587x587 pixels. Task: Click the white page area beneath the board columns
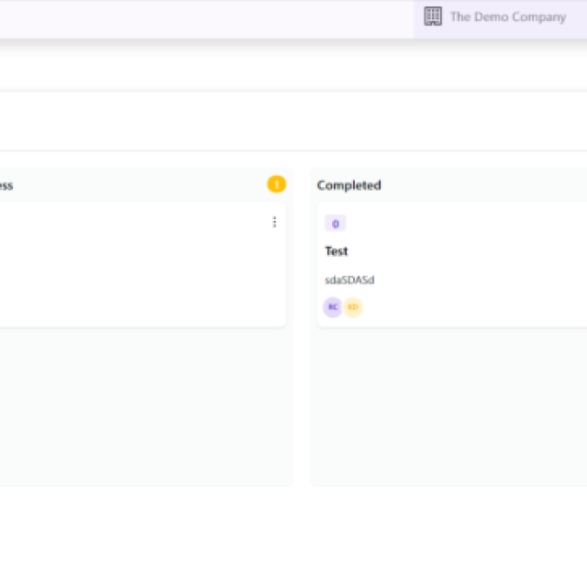[x=293, y=537]
